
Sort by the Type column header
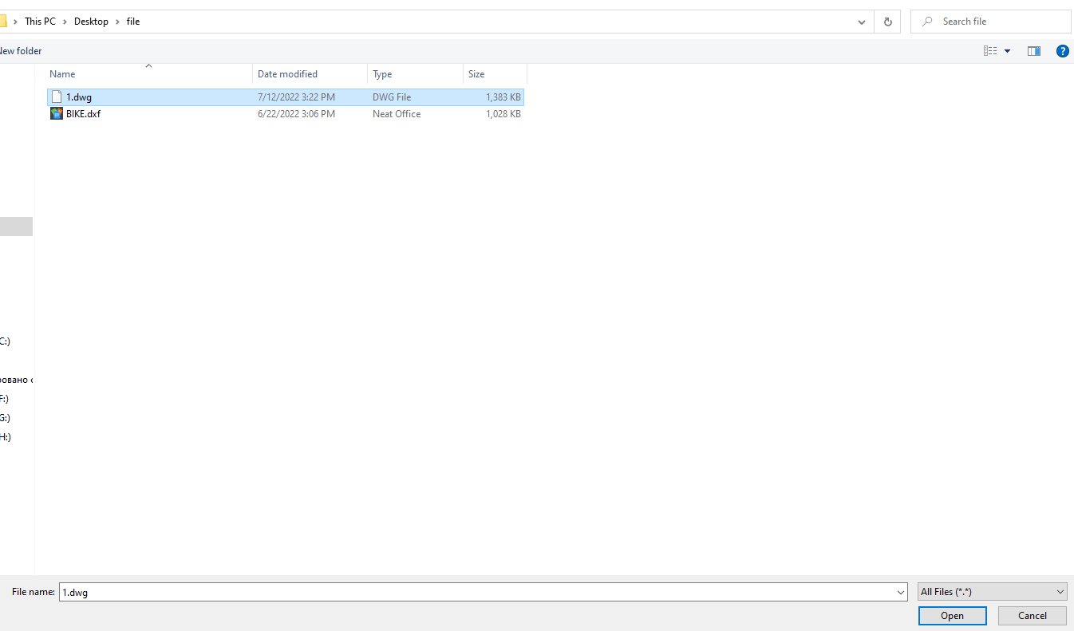[382, 74]
